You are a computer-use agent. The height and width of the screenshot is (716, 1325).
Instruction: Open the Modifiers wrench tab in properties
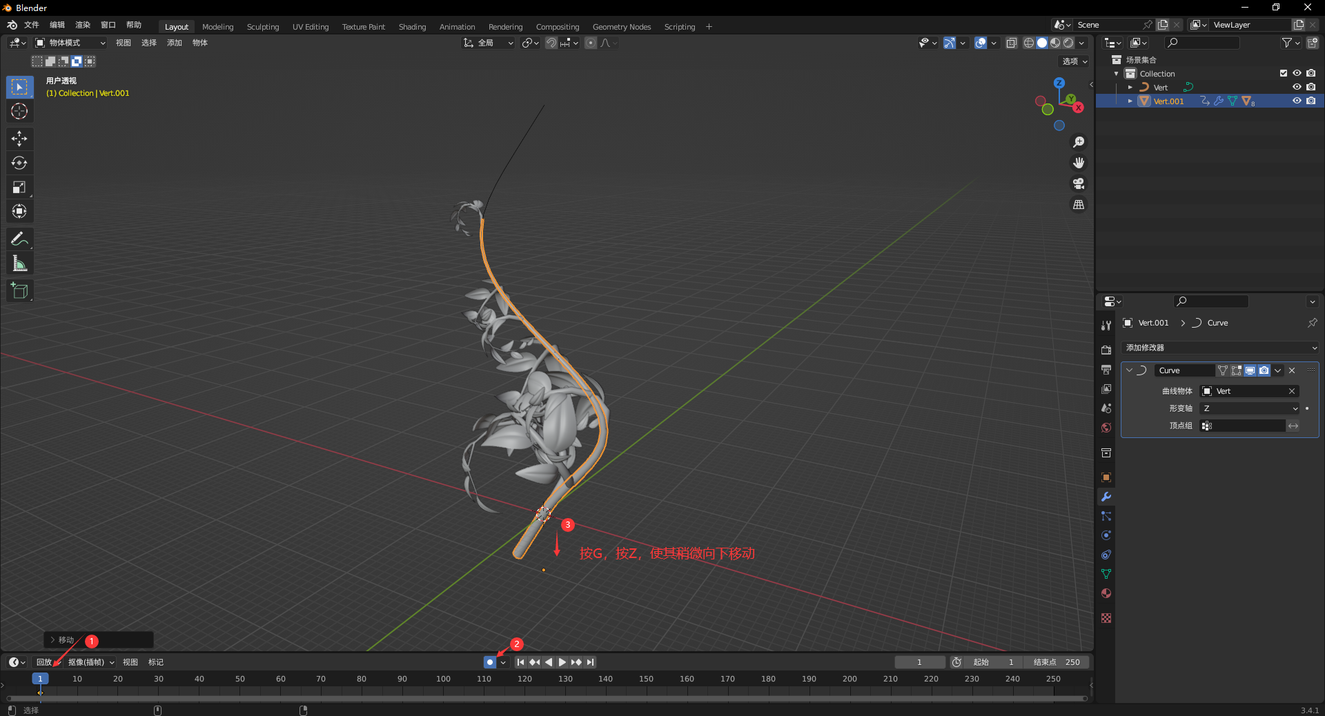[x=1106, y=497]
